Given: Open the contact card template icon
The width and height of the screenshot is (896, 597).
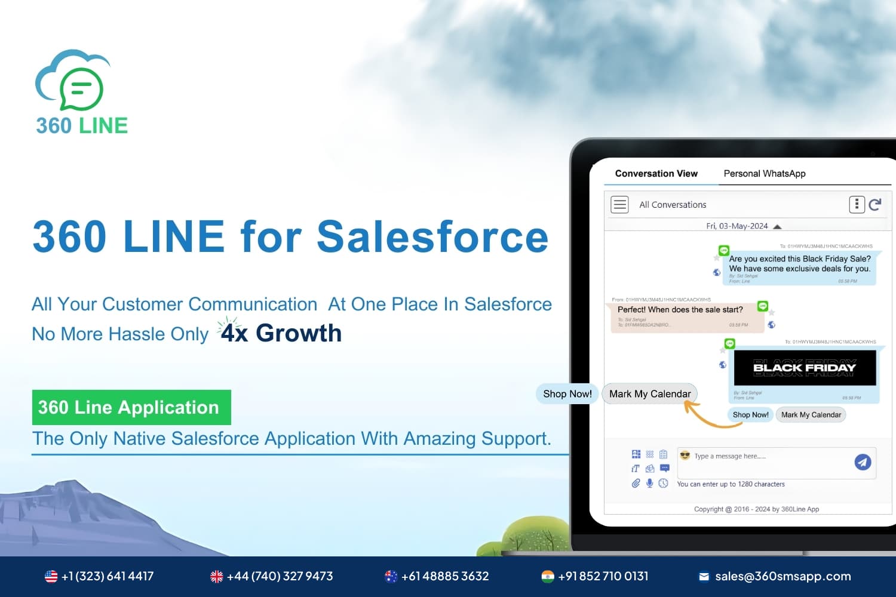Looking at the screenshot, I should (x=636, y=454).
